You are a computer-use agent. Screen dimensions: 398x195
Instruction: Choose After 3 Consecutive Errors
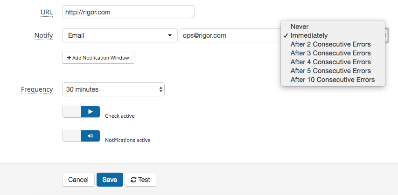pos(333,53)
